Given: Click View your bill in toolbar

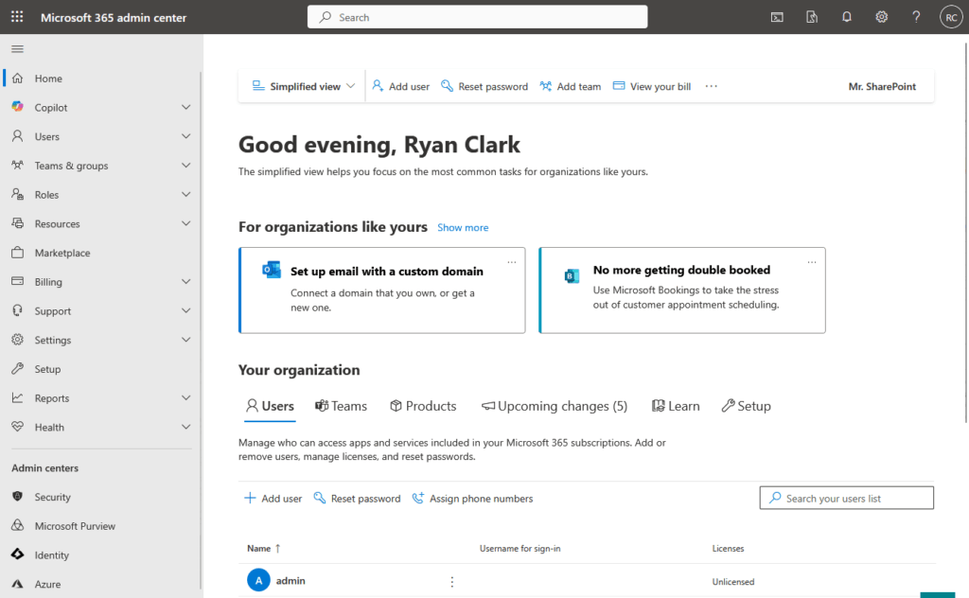Looking at the screenshot, I should point(651,86).
